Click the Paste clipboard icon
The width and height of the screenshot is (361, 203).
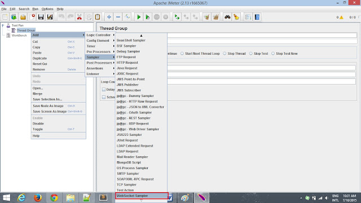click(x=98, y=17)
